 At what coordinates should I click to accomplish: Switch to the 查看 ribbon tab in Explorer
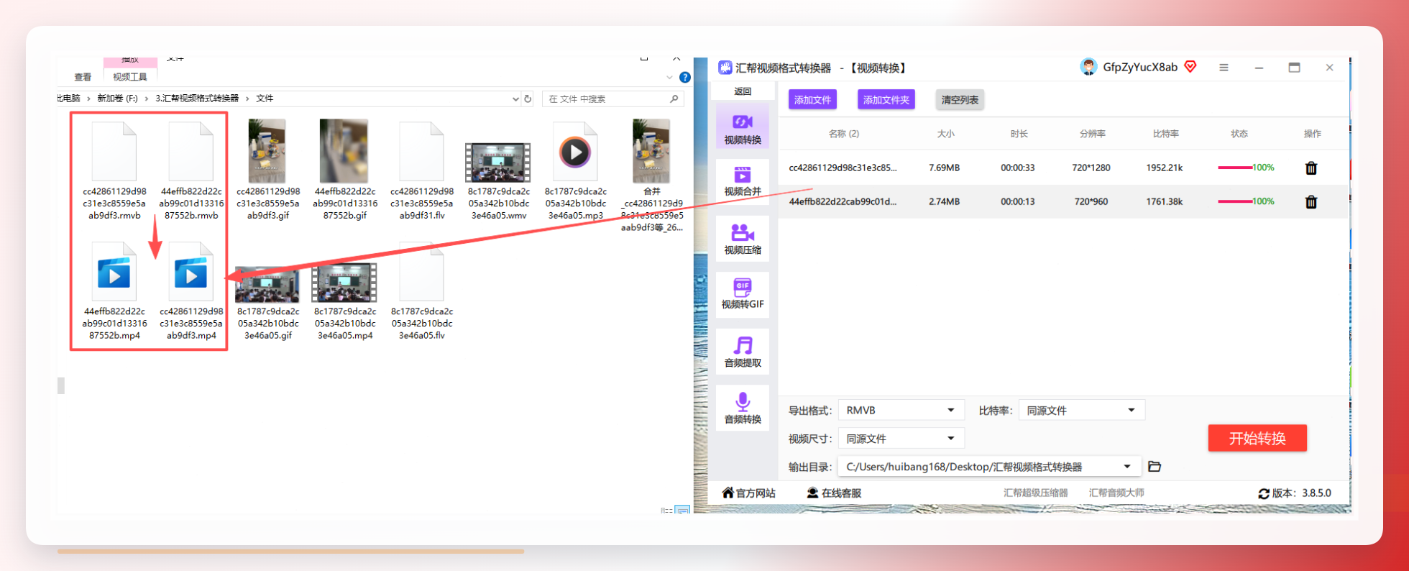83,77
